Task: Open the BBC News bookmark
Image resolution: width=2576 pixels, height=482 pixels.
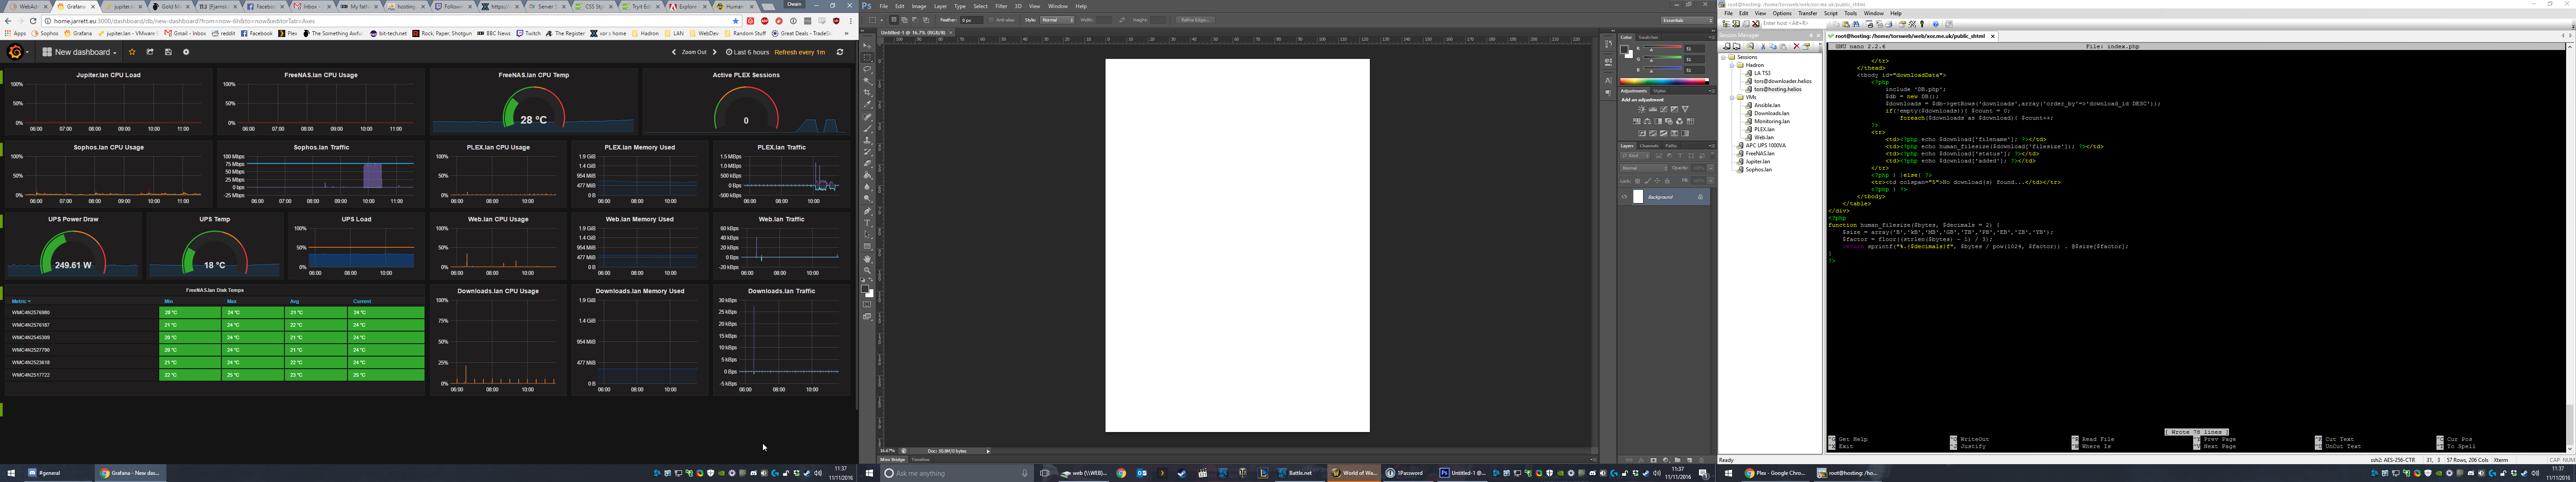Action: (x=494, y=33)
